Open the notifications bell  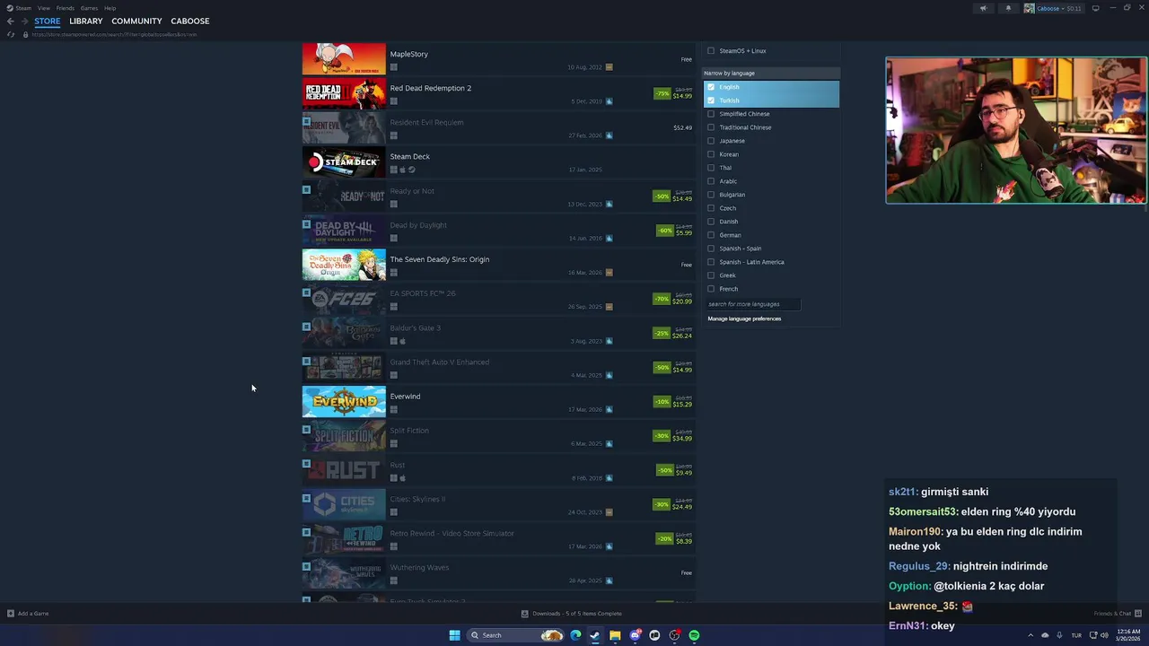click(1007, 8)
